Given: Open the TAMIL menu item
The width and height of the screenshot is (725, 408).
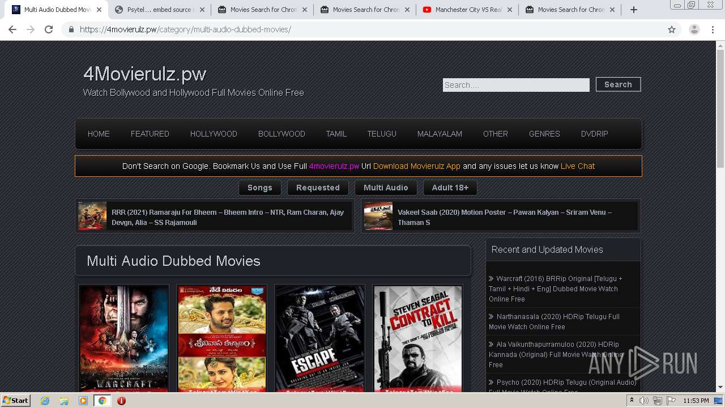Looking at the screenshot, I should 336,134.
